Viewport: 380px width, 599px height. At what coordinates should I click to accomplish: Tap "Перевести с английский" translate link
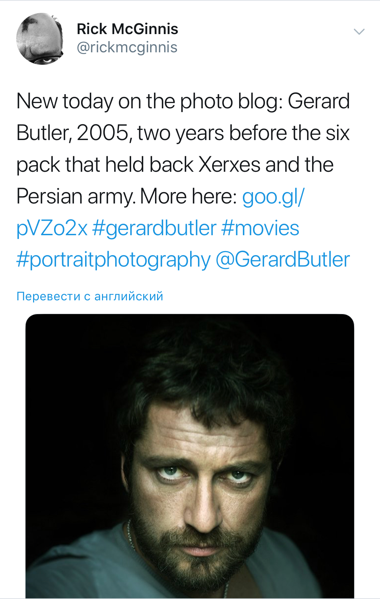click(x=90, y=296)
